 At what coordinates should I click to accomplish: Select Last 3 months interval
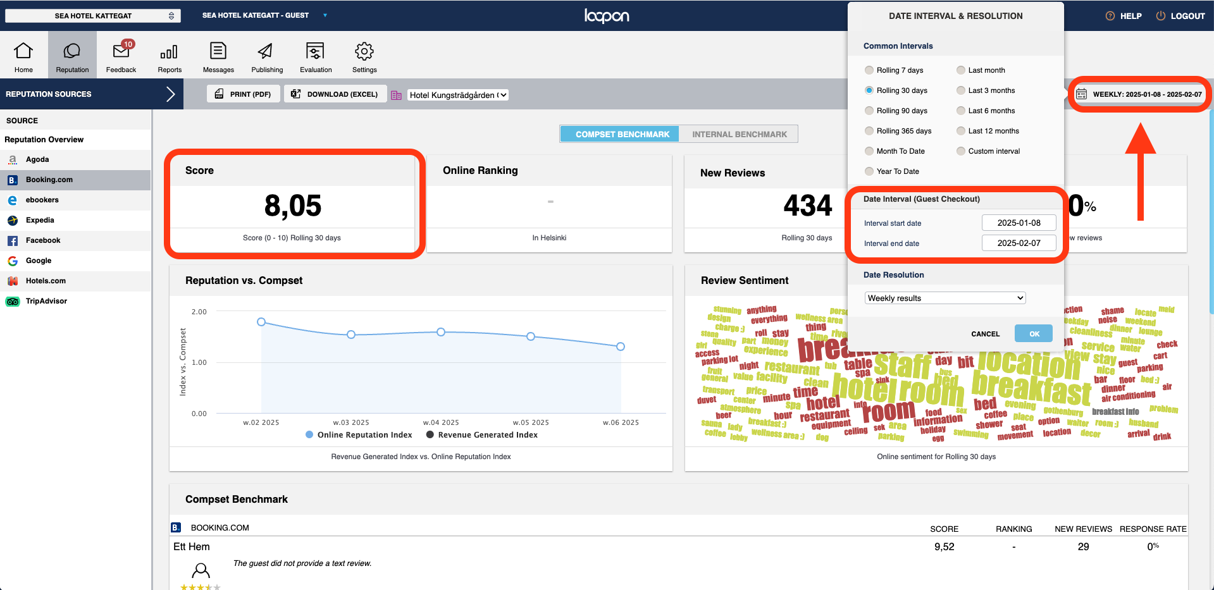click(x=961, y=90)
